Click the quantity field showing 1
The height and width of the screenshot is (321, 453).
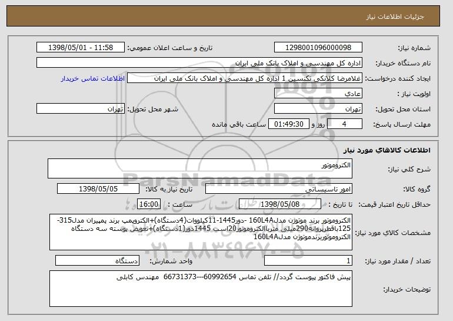pyautogui.click(x=308, y=261)
